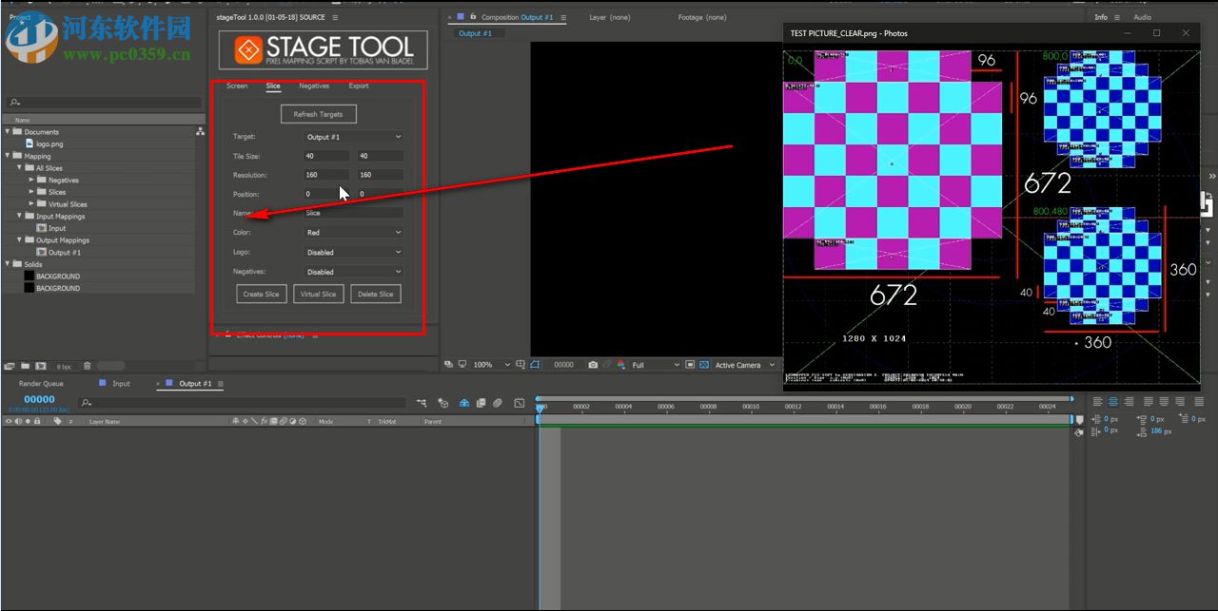Image resolution: width=1218 pixels, height=611 pixels.
Task: Click the current frame counter field
Action: click(x=38, y=399)
